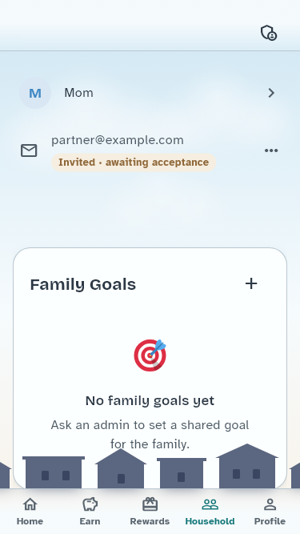Switch to the Rewards tab
This screenshot has width=300, height=534.
(150, 511)
